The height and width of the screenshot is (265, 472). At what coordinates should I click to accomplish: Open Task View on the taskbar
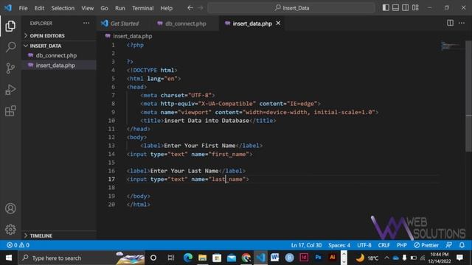click(x=170, y=258)
